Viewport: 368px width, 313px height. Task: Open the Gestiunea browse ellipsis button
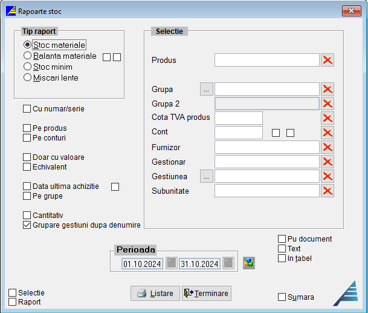pyautogui.click(x=207, y=176)
